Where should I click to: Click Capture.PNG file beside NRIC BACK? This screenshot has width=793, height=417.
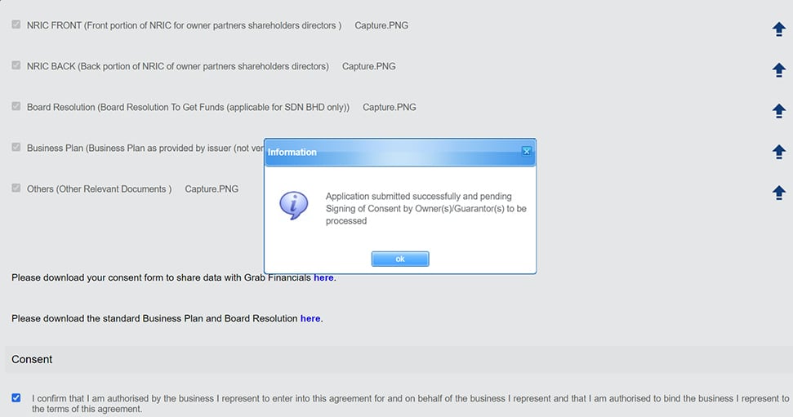tap(368, 66)
